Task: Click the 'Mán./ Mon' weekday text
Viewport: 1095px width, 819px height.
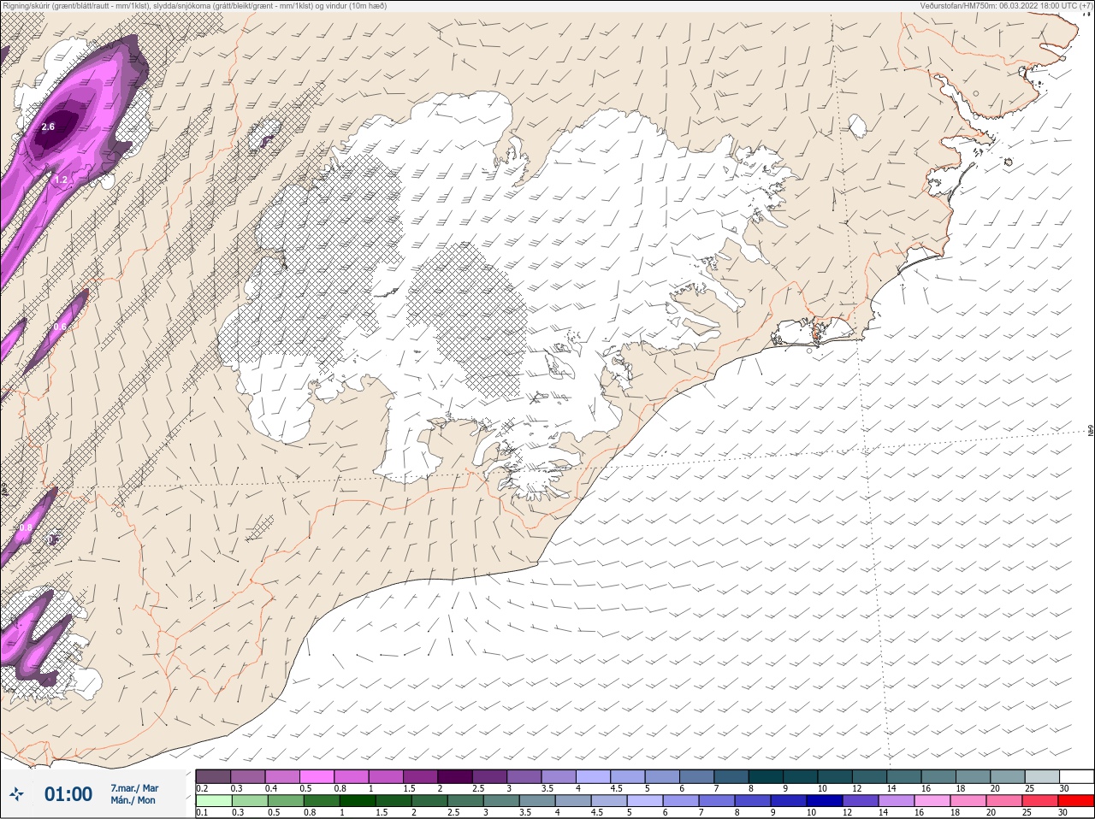Action: pos(133,801)
